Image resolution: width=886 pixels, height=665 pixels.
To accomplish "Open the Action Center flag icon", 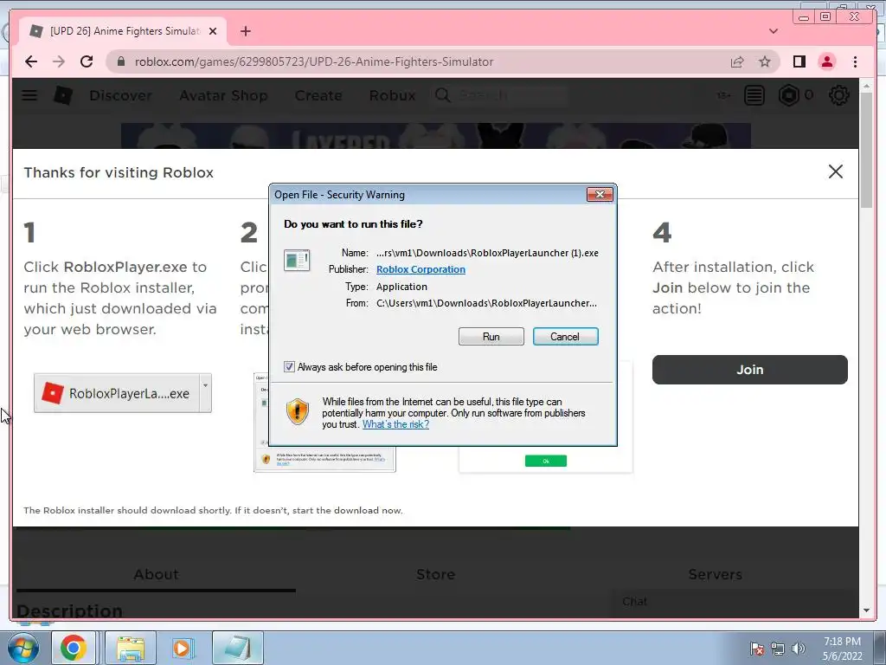I will [756, 649].
